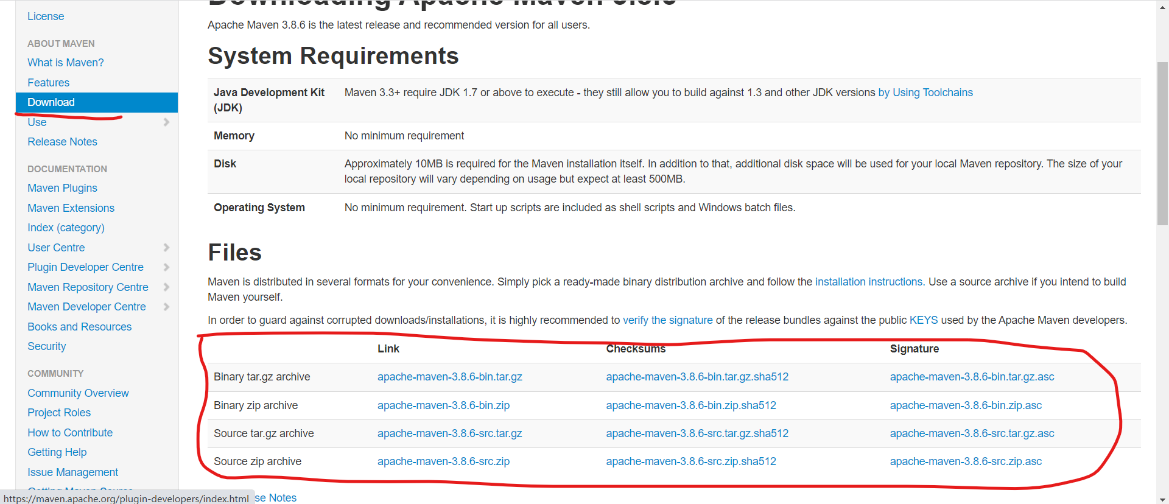
Task: Follow the by Using Toolchains link
Action: [925, 93]
